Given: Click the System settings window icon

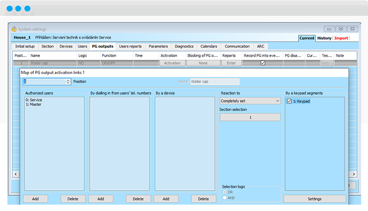Looking at the screenshot, I should (x=14, y=29).
